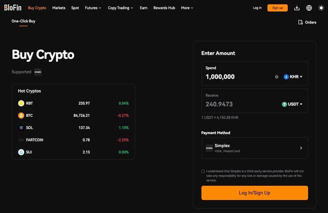Click the Sign up button in header
Viewport: 328px width, 213px height.
(277, 8)
